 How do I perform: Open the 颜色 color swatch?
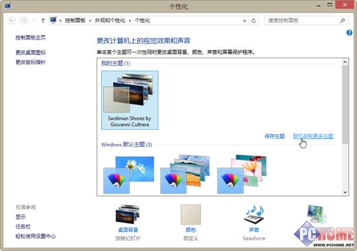tap(191, 215)
